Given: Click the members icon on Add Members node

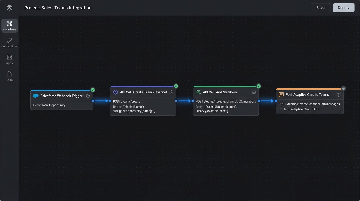Looking at the screenshot, I should point(198,92).
